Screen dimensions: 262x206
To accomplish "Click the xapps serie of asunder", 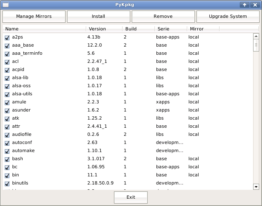I will click(163, 110).
